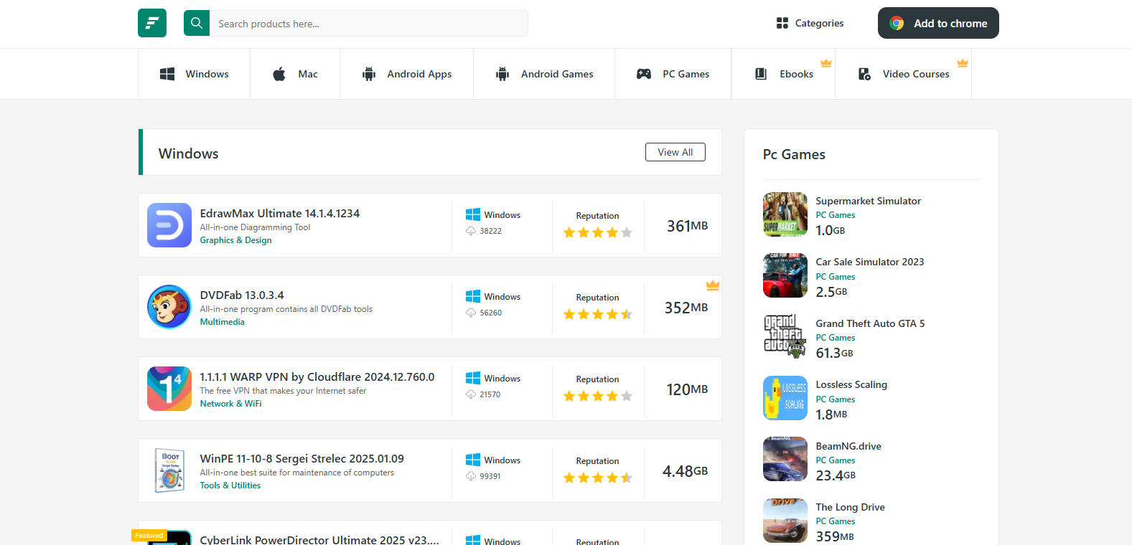The image size is (1132, 545).
Task: Open the Graphics & Design category link
Action: [235, 240]
